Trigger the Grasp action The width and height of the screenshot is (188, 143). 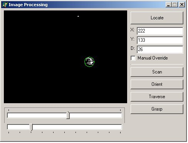(157, 109)
